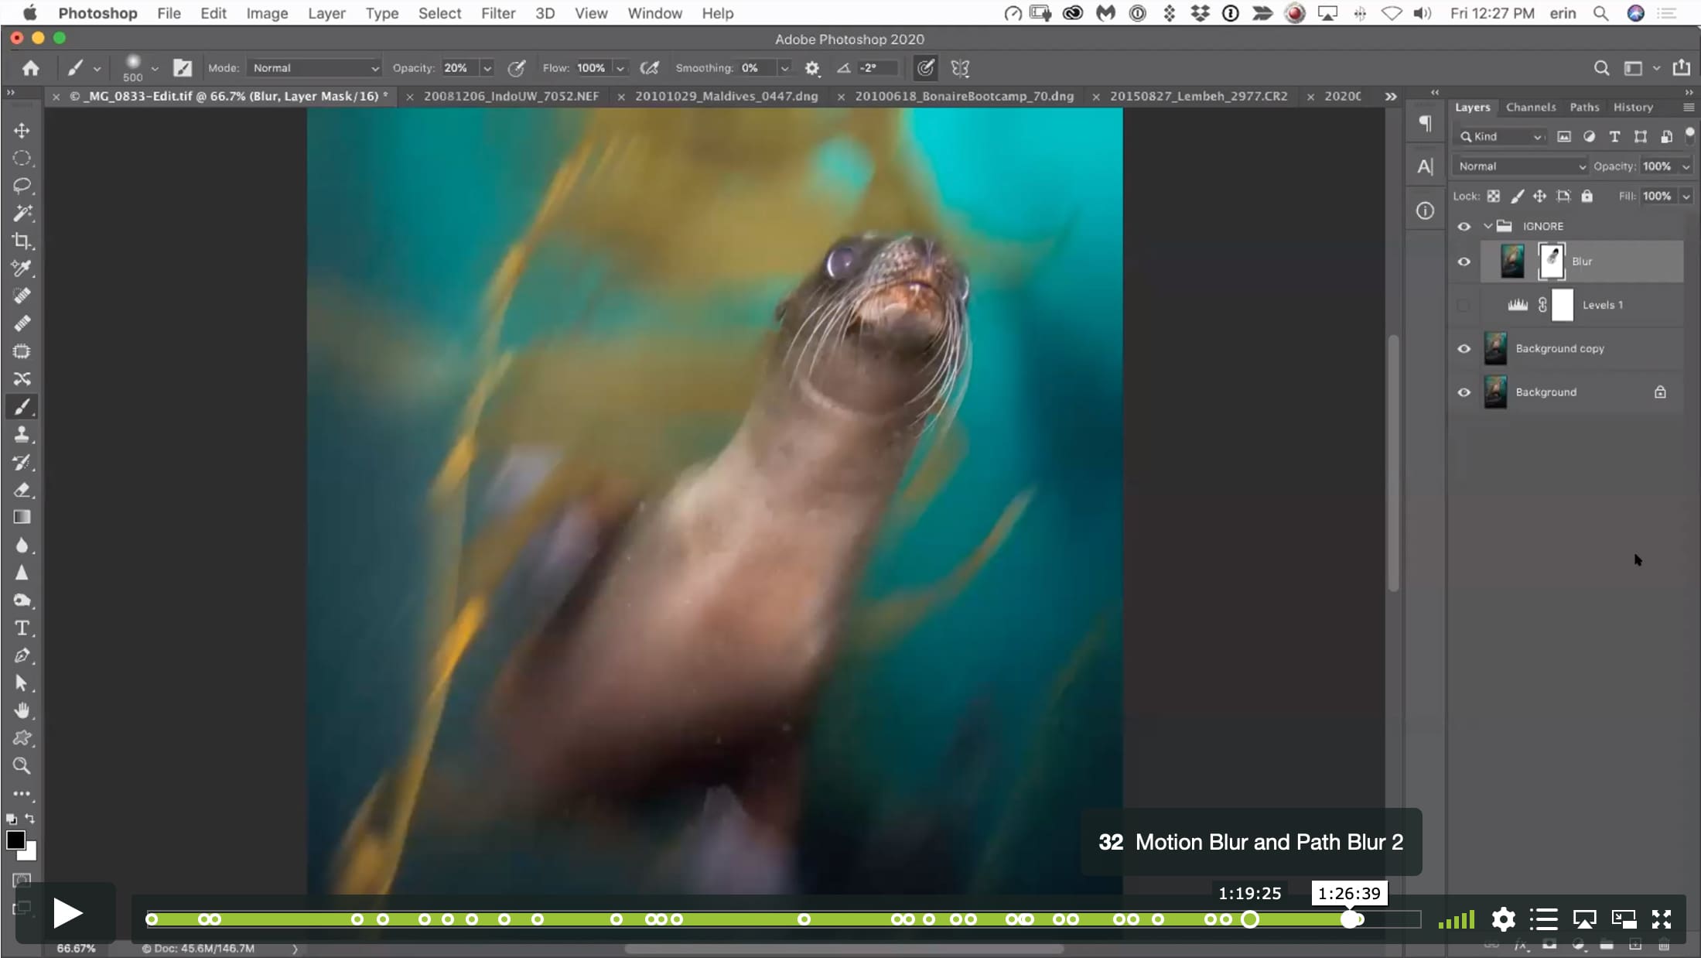Open the Filter menu
This screenshot has height=958, width=1701.
point(498,13)
